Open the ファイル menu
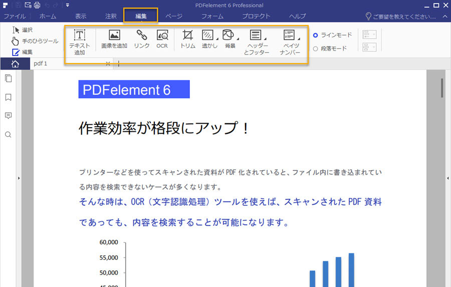The image size is (451, 287). (x=15, y=16)
